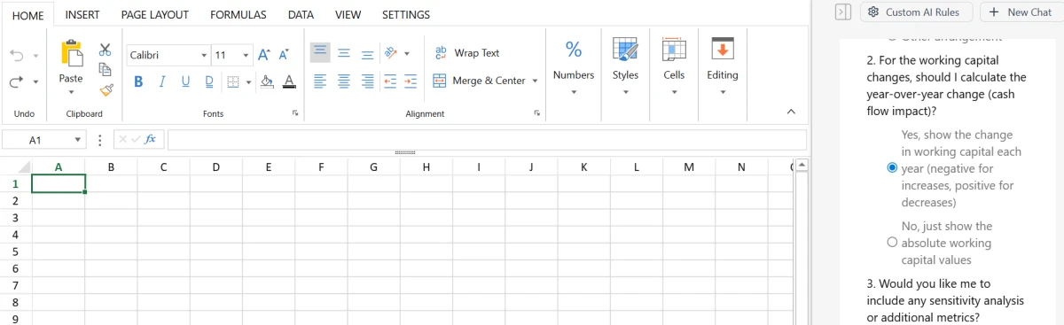Toggle italic formatting
The width and height of the screenshot is (1064, 325).
[162, 81]
